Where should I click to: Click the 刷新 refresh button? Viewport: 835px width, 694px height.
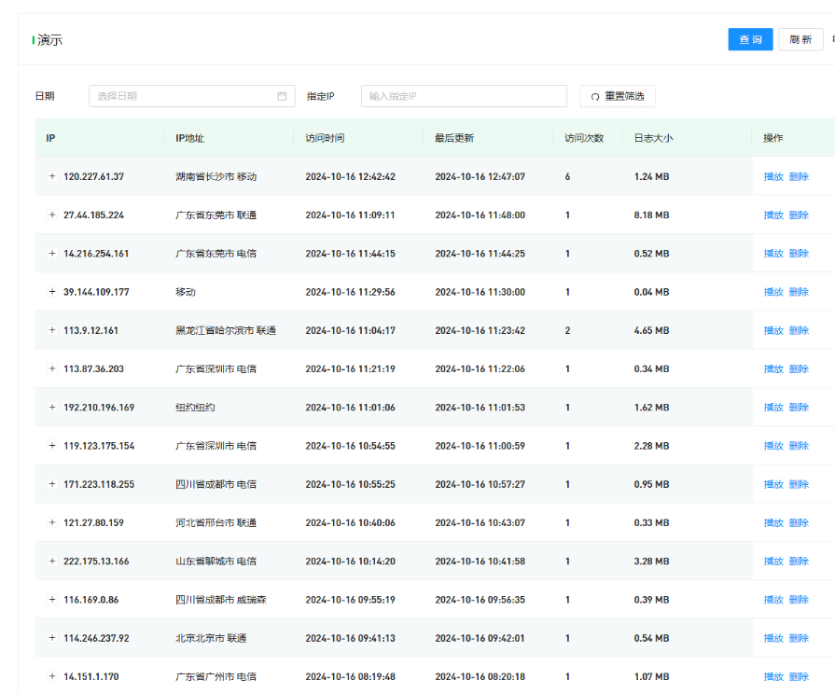[800, 39]
